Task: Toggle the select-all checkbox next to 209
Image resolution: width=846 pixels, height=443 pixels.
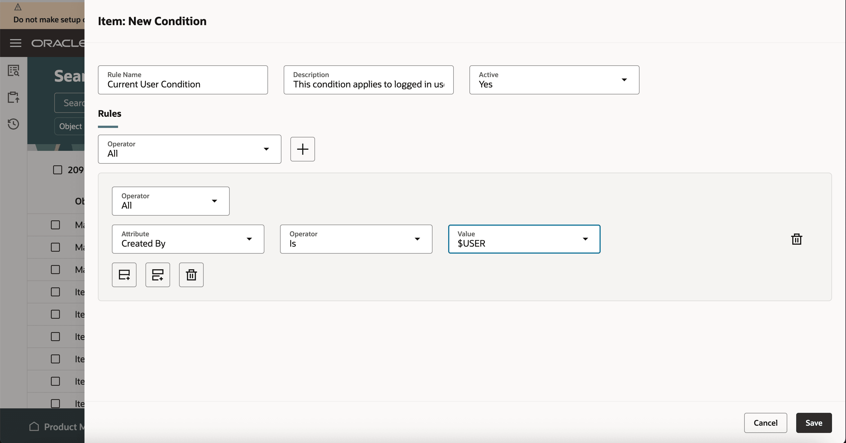Action: [57, 170]
